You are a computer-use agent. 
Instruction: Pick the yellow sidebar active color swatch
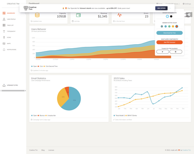tap(173, 26)
